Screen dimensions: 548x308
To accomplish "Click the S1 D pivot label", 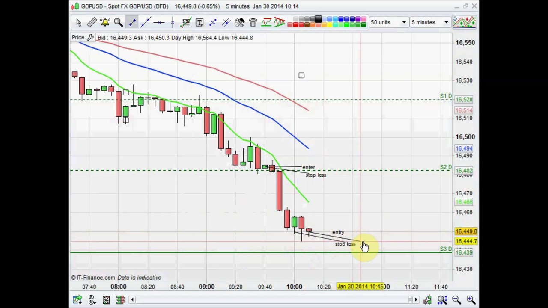I will [x=445, y=96].
